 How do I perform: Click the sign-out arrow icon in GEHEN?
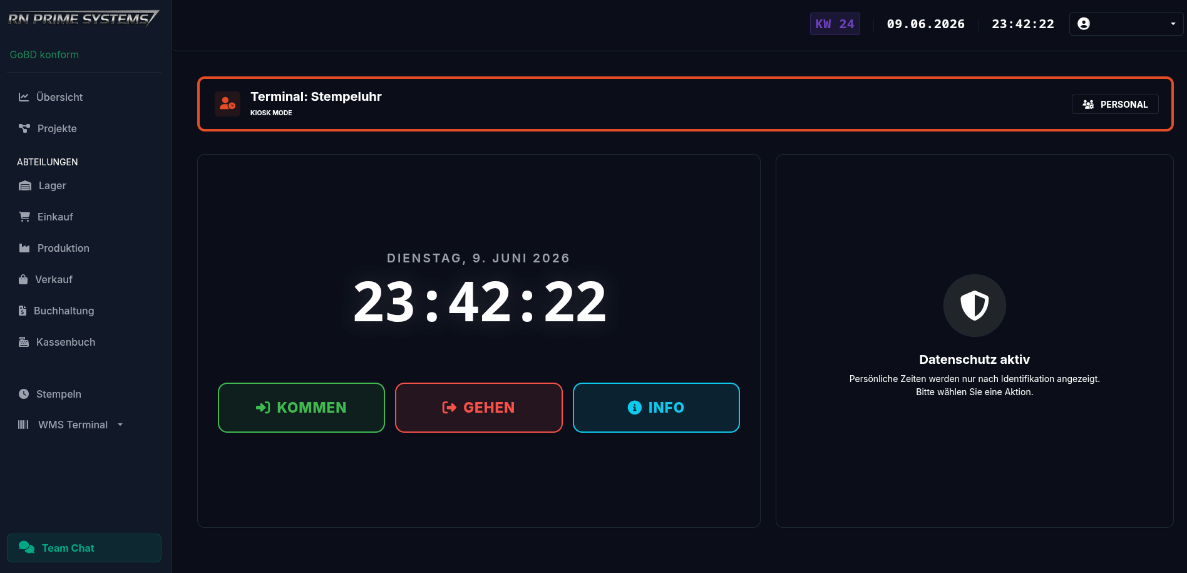click(449, 408)
